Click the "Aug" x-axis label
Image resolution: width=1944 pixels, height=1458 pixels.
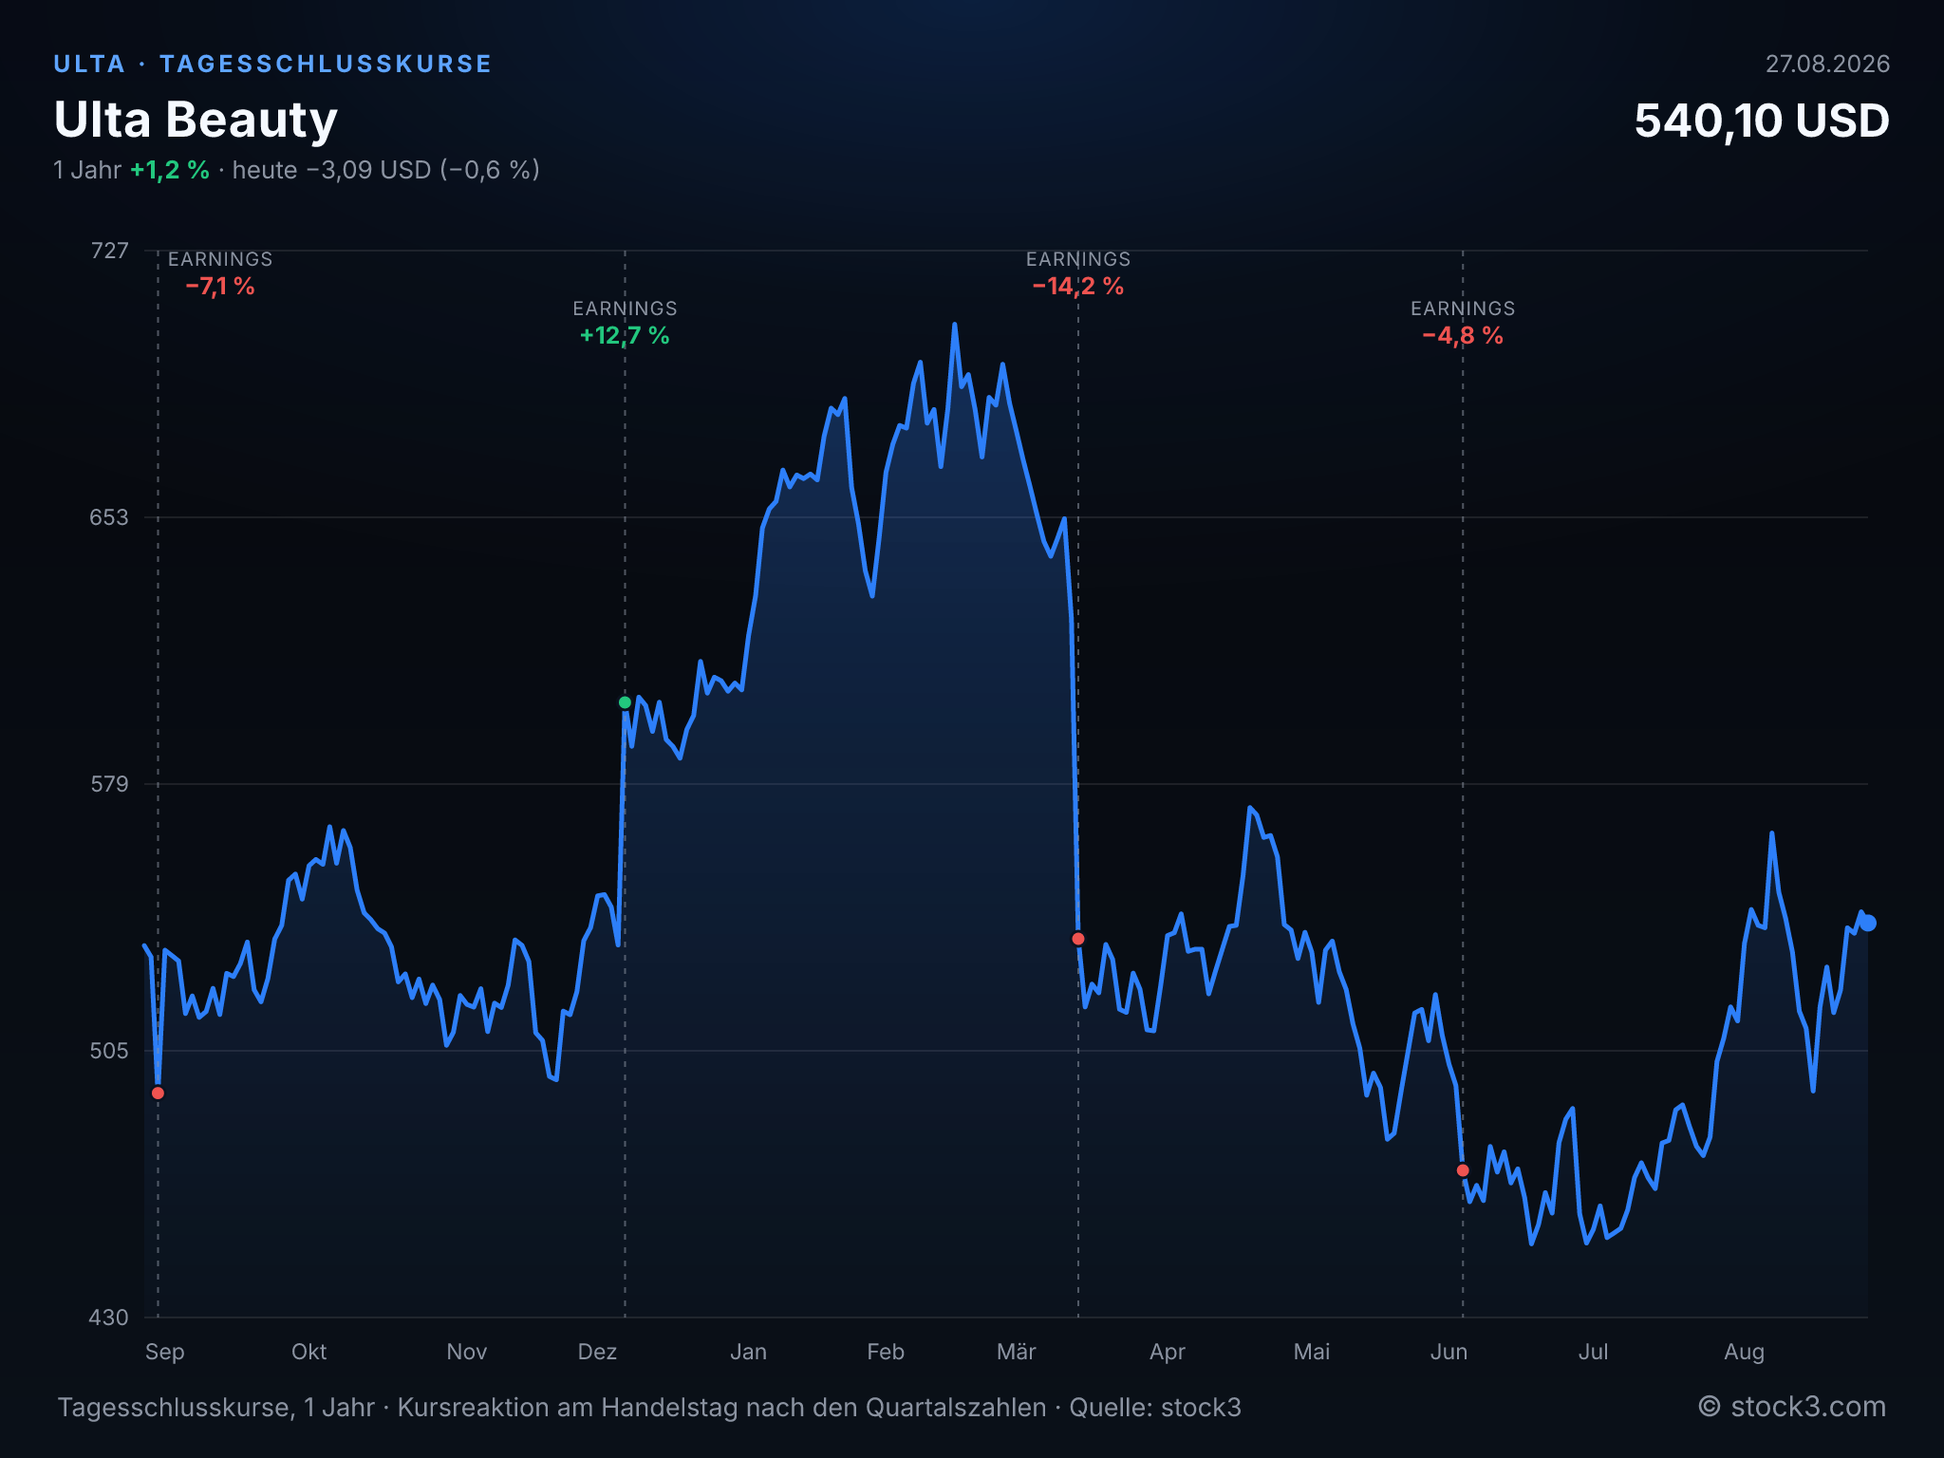pos(1745,1352)
